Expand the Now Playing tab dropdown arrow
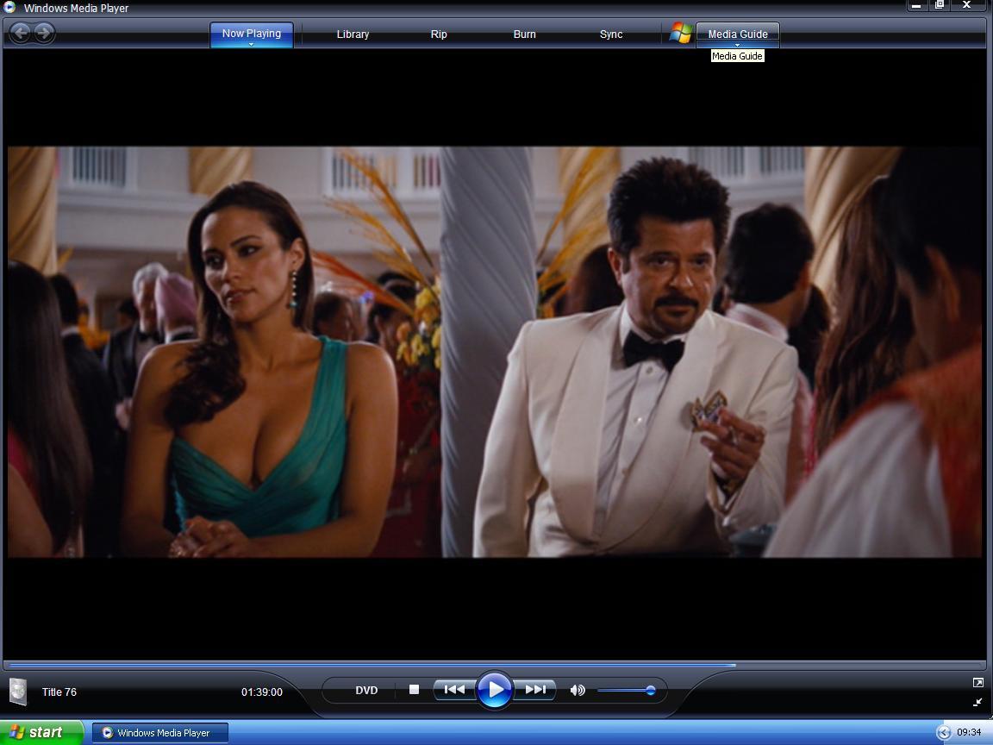The image size is (993, 745). click(x=252, y=44)
